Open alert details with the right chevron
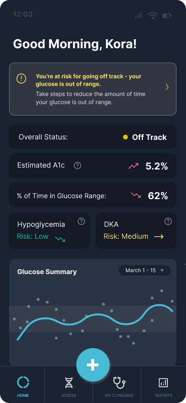The width and height of the screenshot is (186, 403). [167, 87]
